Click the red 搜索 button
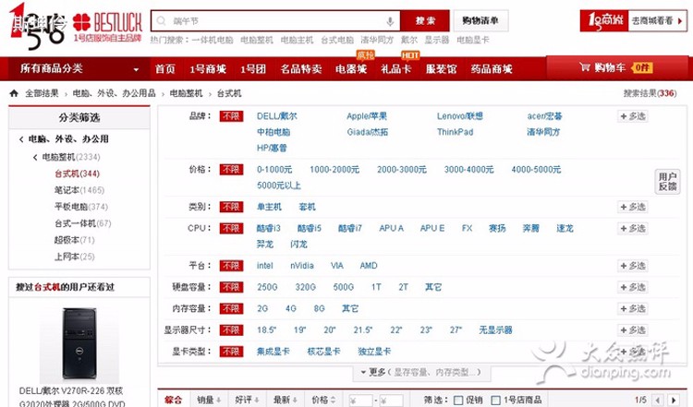Image resolution: width=693 pixels, height=407 pixels. (x=425, y=20)
